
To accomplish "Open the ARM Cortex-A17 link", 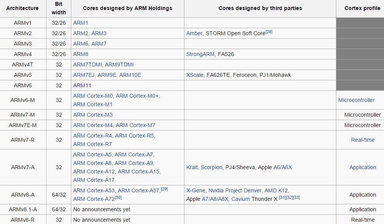I will coord(94,180).
